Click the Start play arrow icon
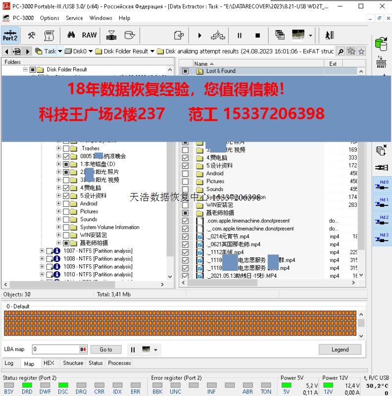This screenshot has width=392, height=396. (x=199, y=36)
